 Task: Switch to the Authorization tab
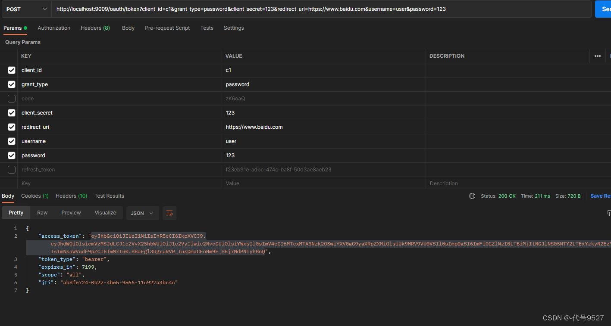coord(54,28)
